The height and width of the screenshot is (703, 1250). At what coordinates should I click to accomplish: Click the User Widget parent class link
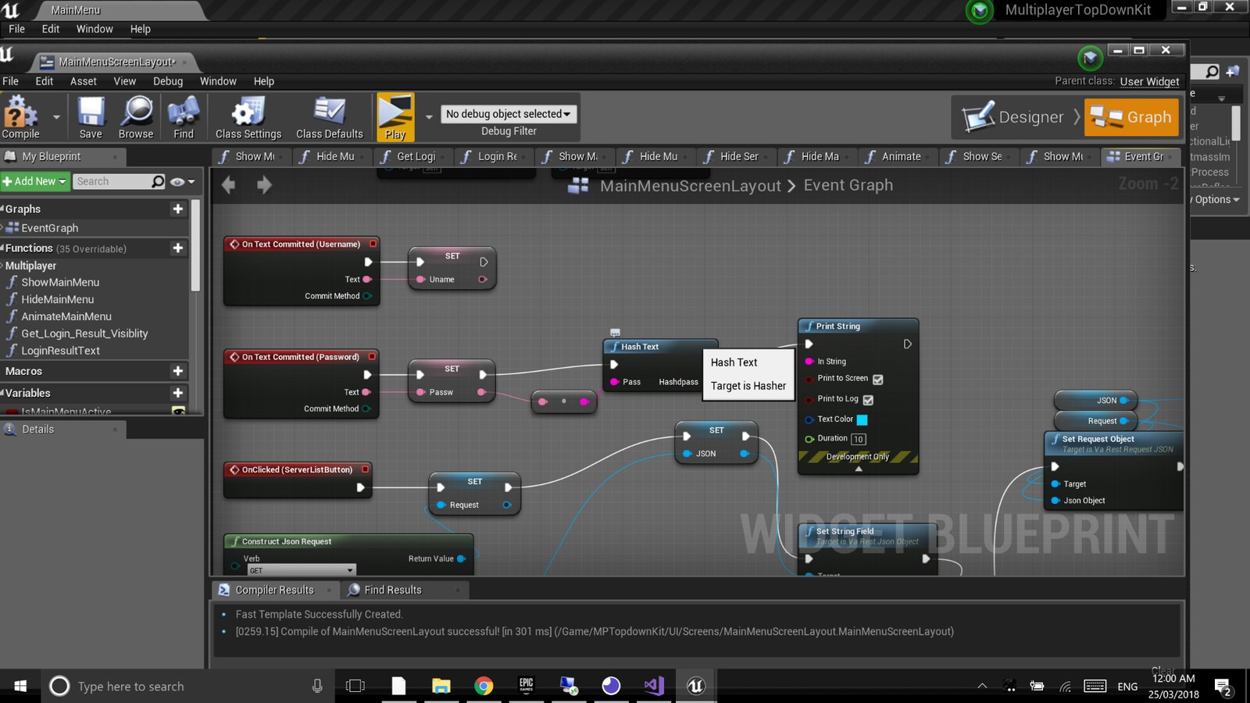(1149, 81)
